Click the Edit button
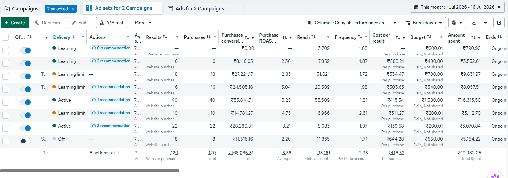 click(x=79, y=23)
